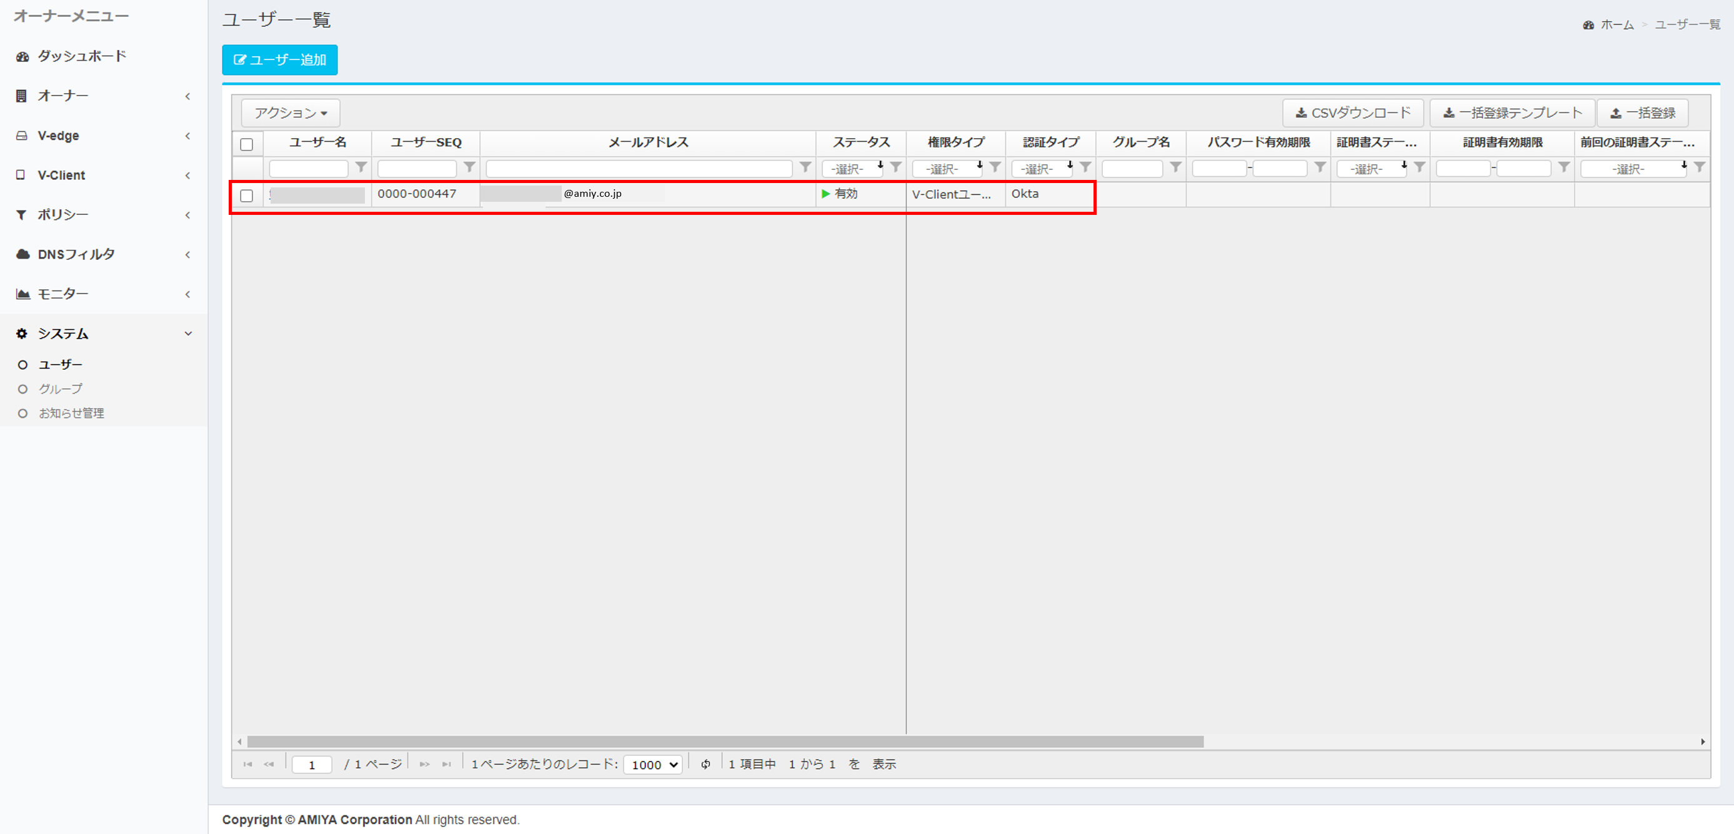Expand the V-Client submenu chevron
Screen dimensions: 1734x834
188,176
